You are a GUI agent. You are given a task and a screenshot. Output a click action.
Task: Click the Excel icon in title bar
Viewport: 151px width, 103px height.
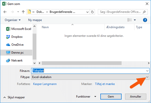4,4
